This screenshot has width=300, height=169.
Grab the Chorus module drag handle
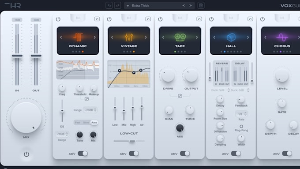click(x=282, y=18)
